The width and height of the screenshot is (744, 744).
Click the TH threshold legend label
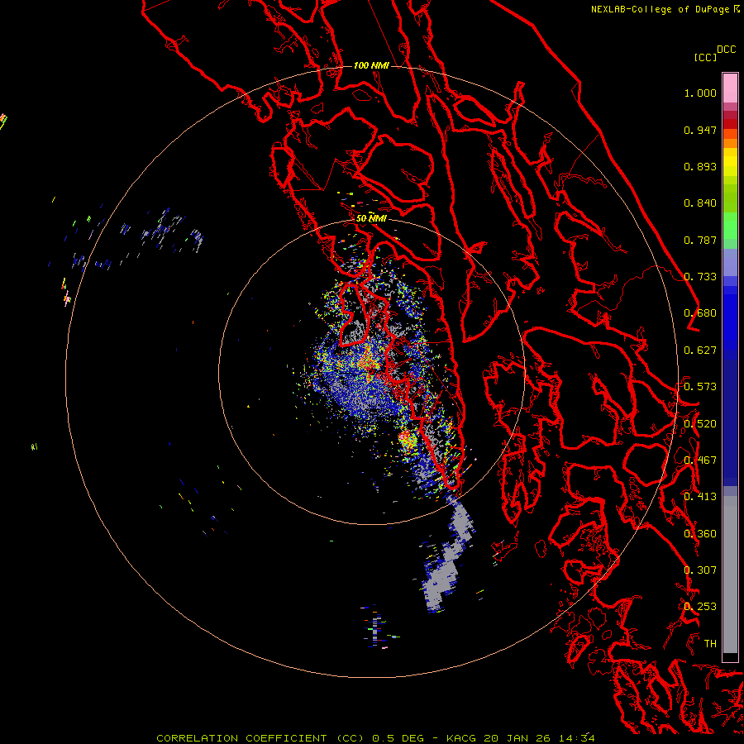[710, 644]
